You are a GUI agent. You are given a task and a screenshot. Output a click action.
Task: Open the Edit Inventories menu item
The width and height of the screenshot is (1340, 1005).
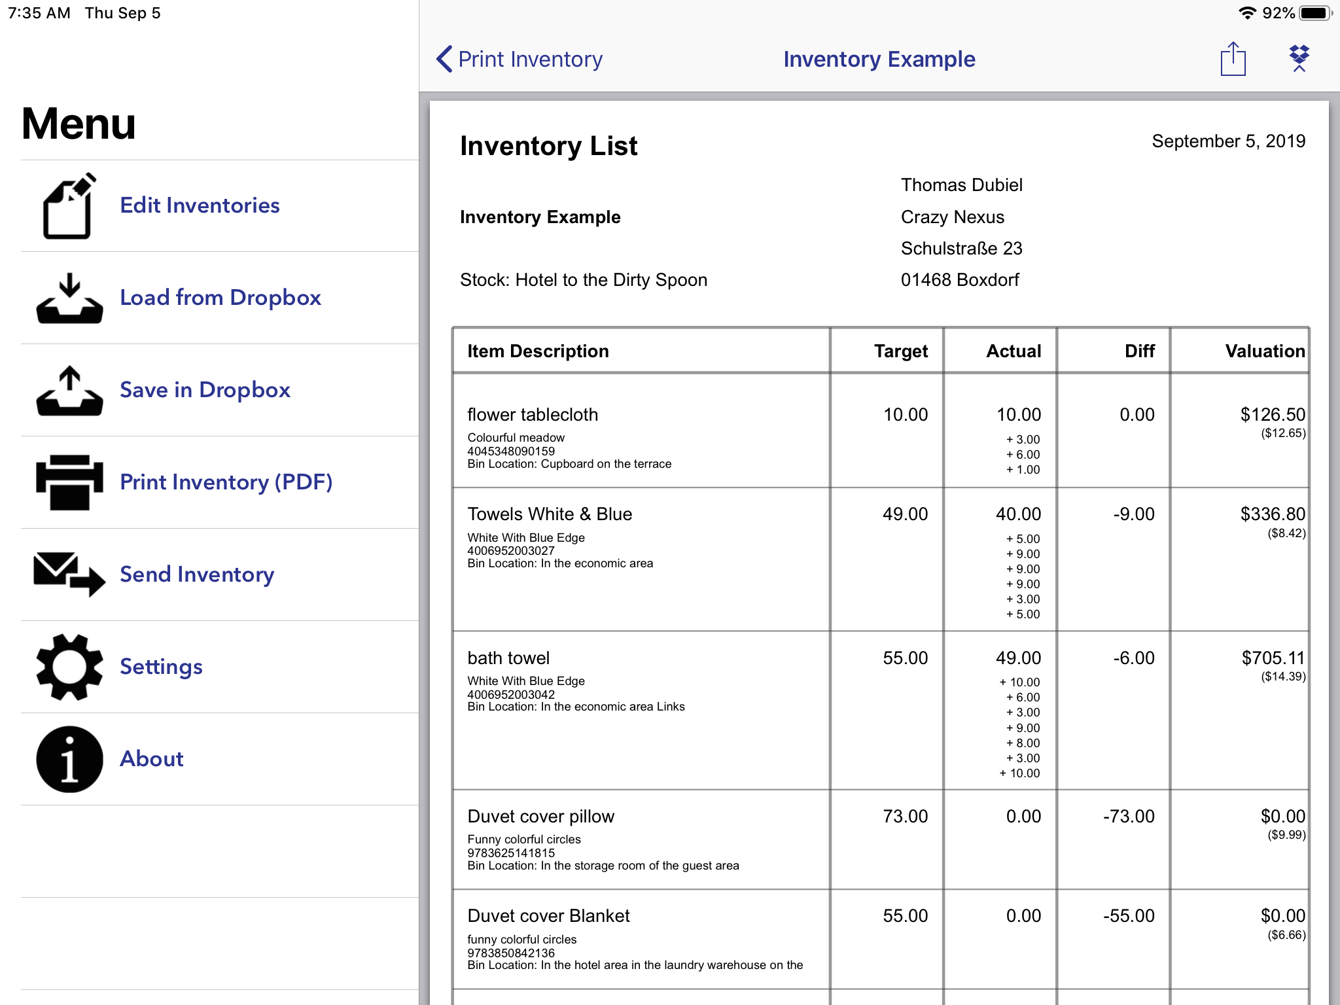(x=200, y=205)
